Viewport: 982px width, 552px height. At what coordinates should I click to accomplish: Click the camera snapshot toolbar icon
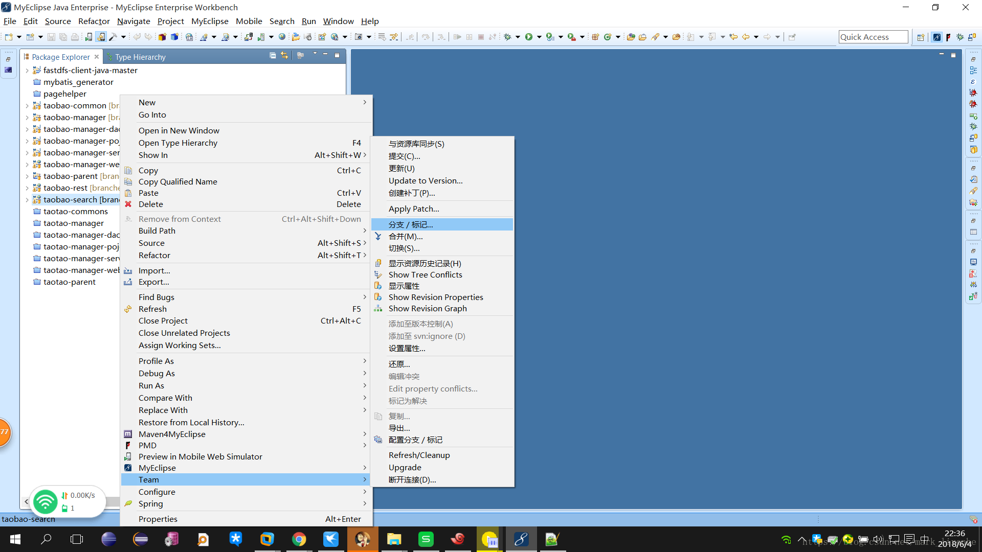click(359, 37)
